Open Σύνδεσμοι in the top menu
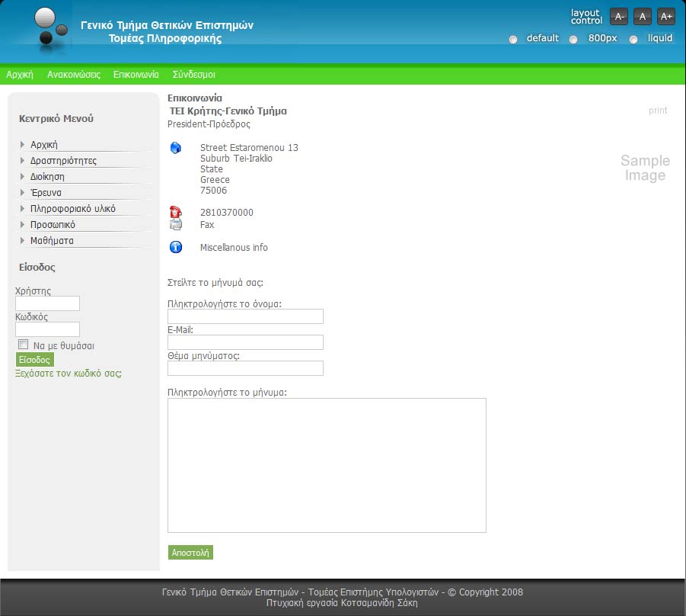The height and width of the screenshot is (616, 686). tap(194, 75)
